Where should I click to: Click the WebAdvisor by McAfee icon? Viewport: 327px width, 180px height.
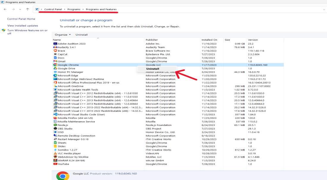pyautogui.click(x=55, y=157)
